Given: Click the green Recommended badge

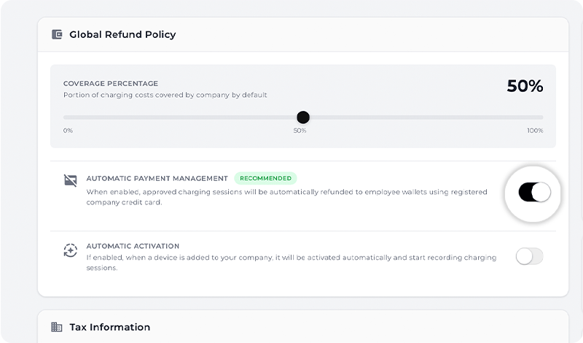Looking at the screenshot, I should [x=266, y=178].
